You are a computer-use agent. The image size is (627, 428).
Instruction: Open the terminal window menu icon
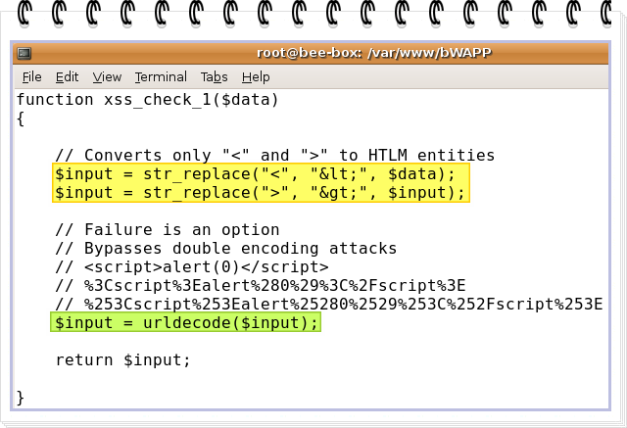tap(24, 53)
